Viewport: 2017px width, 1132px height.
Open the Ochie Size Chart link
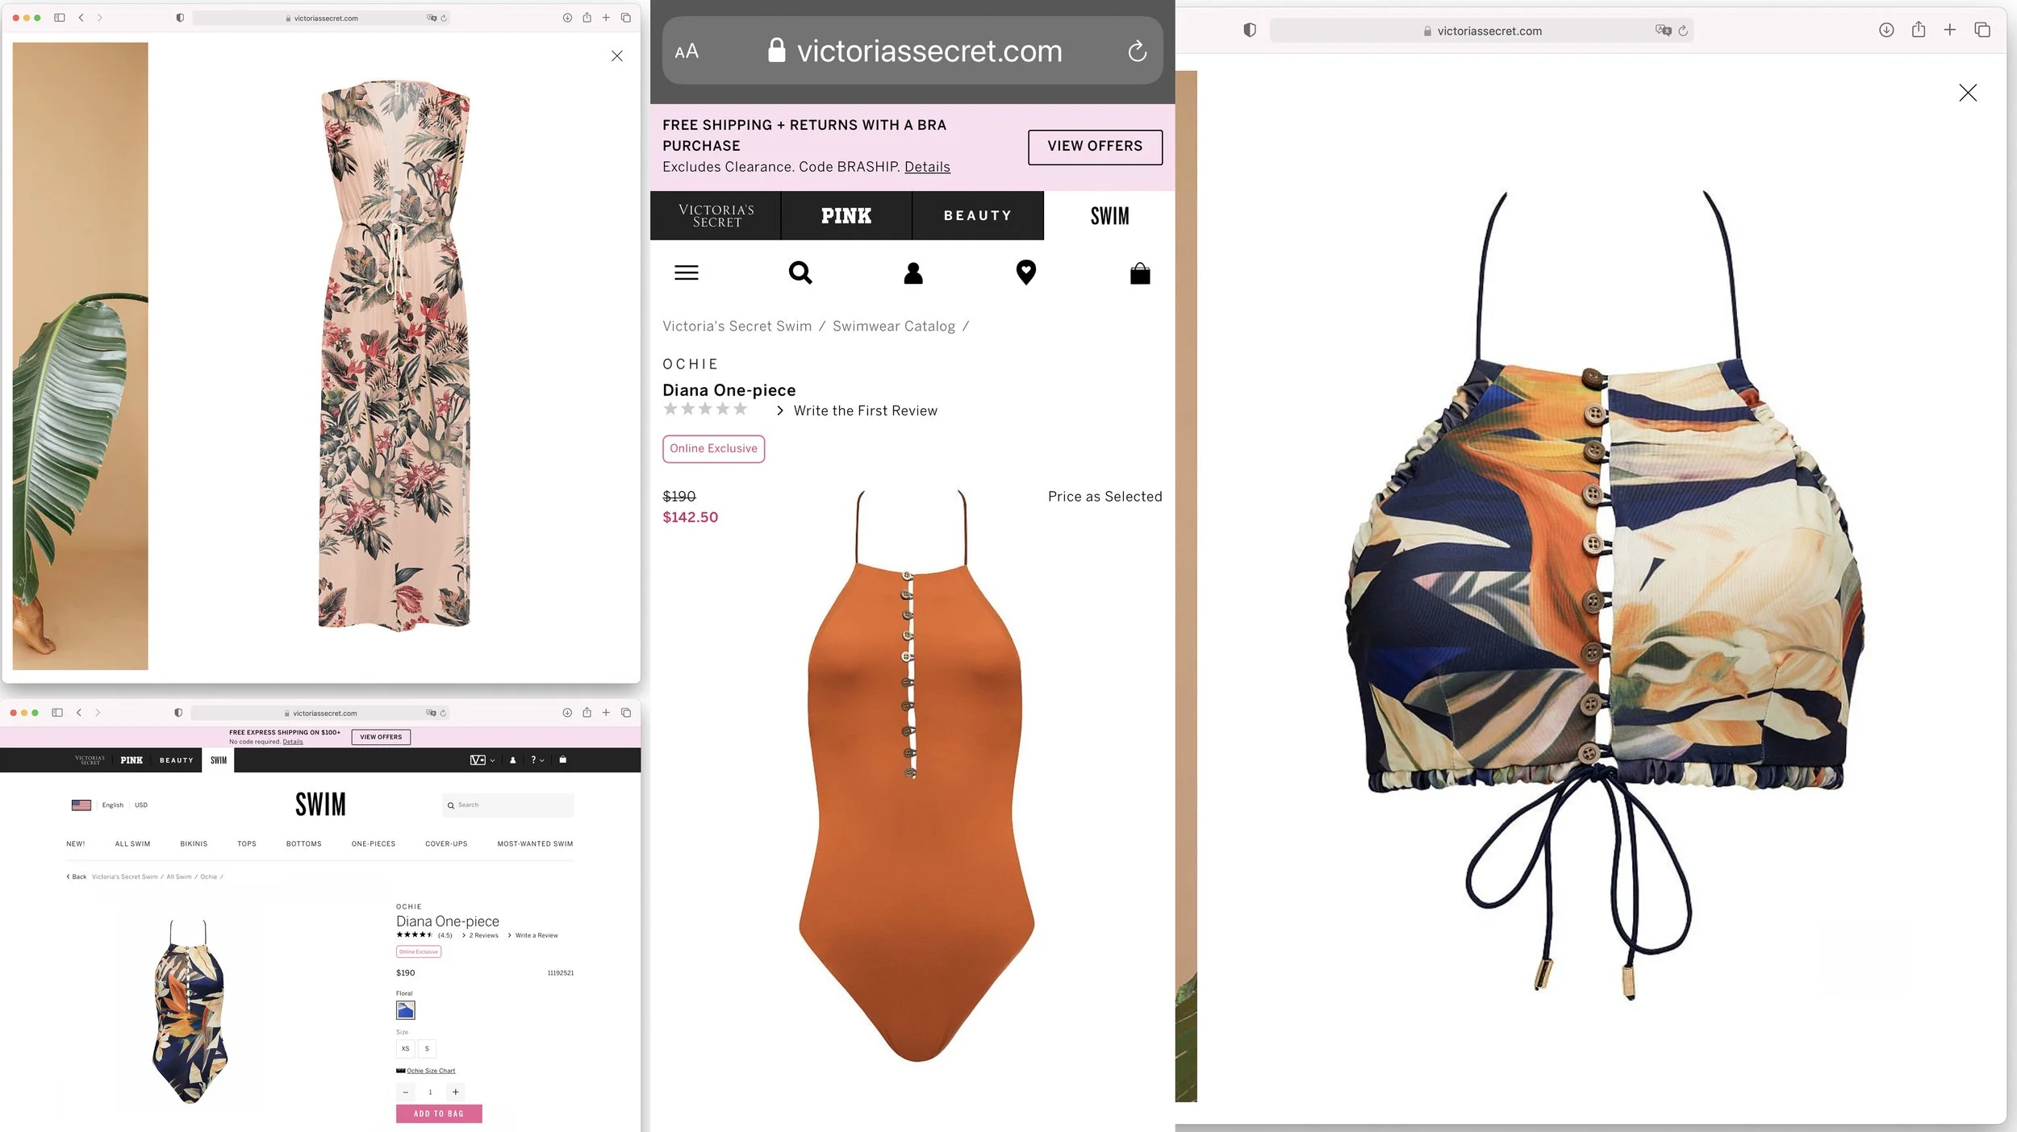click(431, 1071)
